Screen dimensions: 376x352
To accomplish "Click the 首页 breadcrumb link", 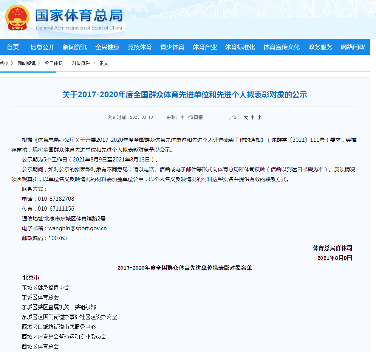I will [4, 63].
